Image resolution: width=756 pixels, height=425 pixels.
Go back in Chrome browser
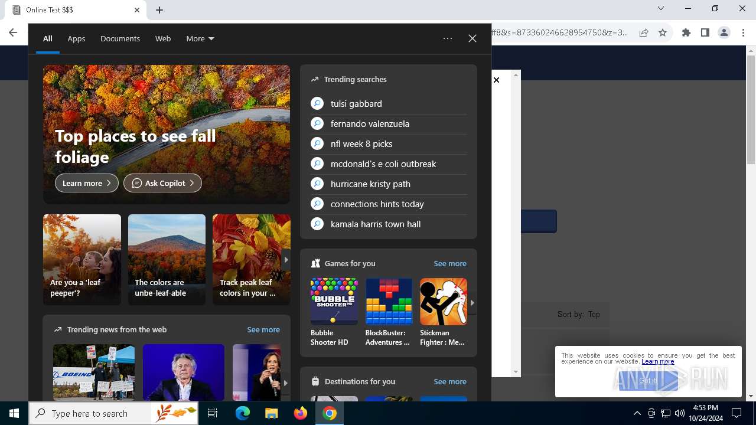[13, 32]
